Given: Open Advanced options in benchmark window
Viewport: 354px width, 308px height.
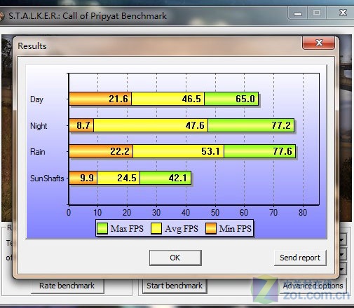Looking at the screenshot, I should [313, 286].
